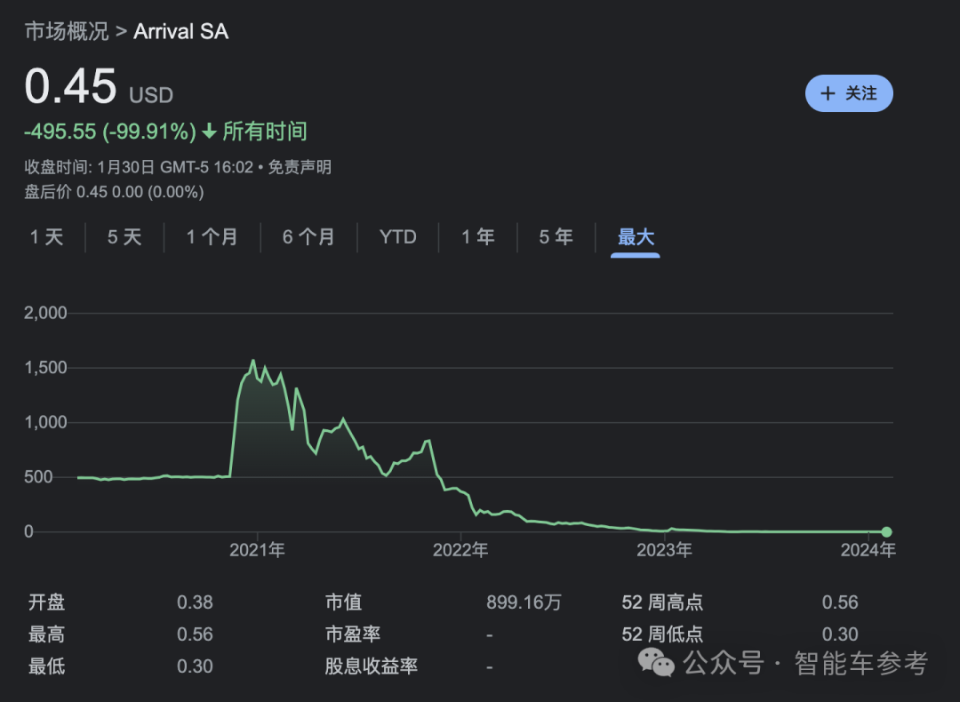Click the 0.38 open value

[x=195, y=602]
